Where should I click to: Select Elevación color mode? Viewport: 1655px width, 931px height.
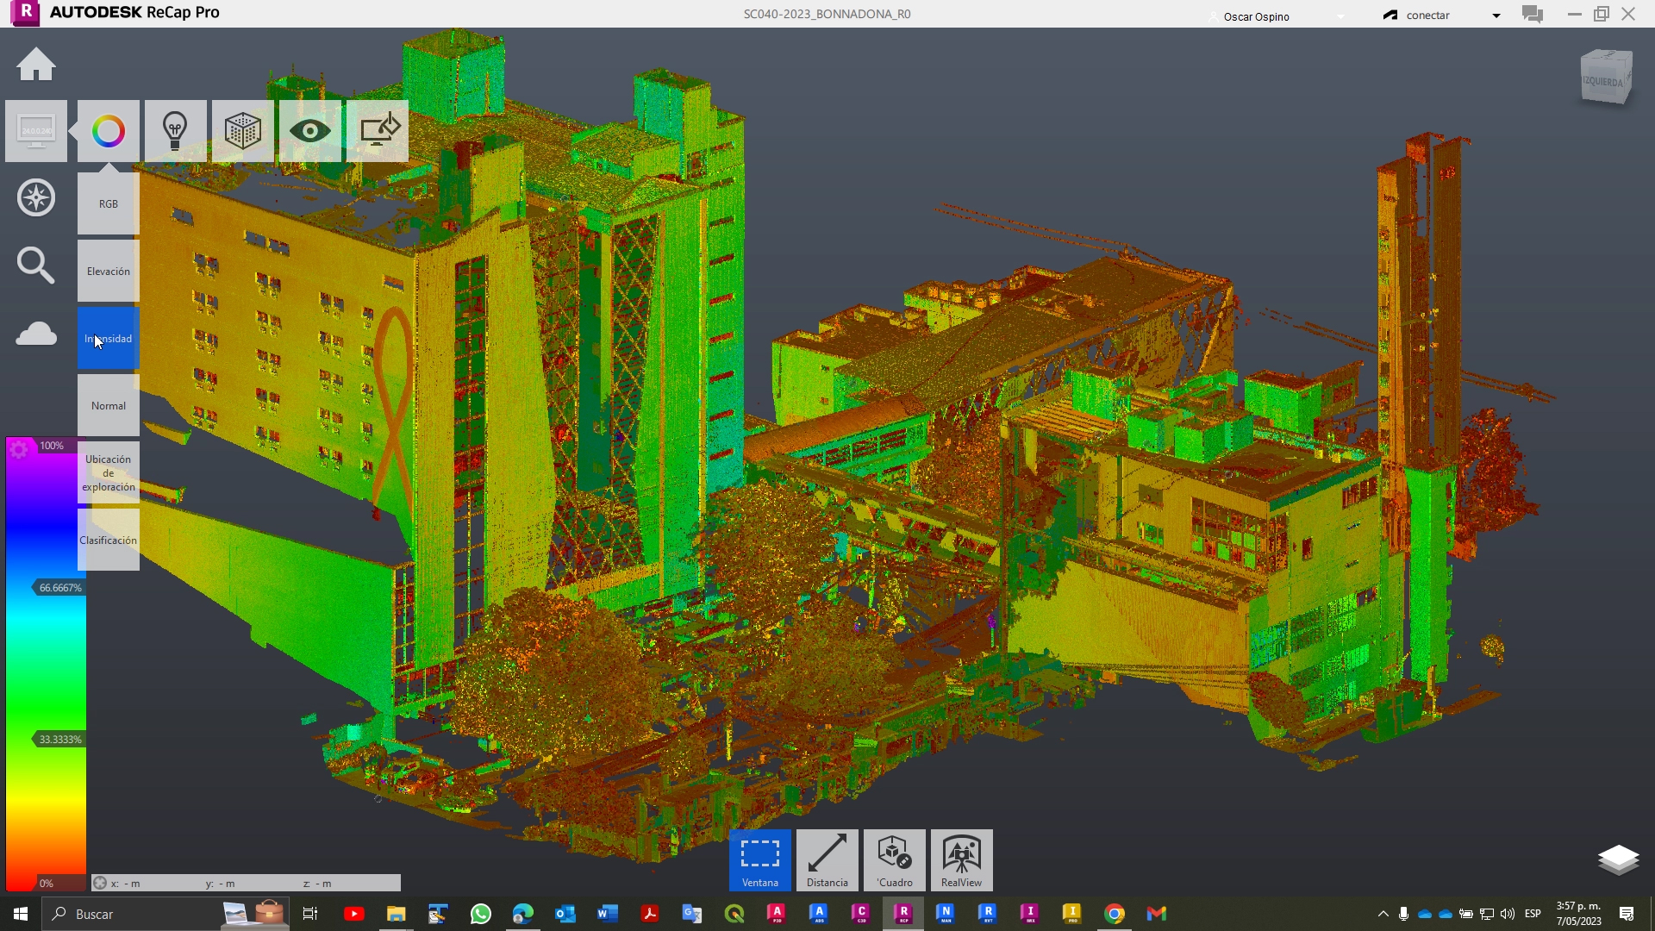[109, 271]
